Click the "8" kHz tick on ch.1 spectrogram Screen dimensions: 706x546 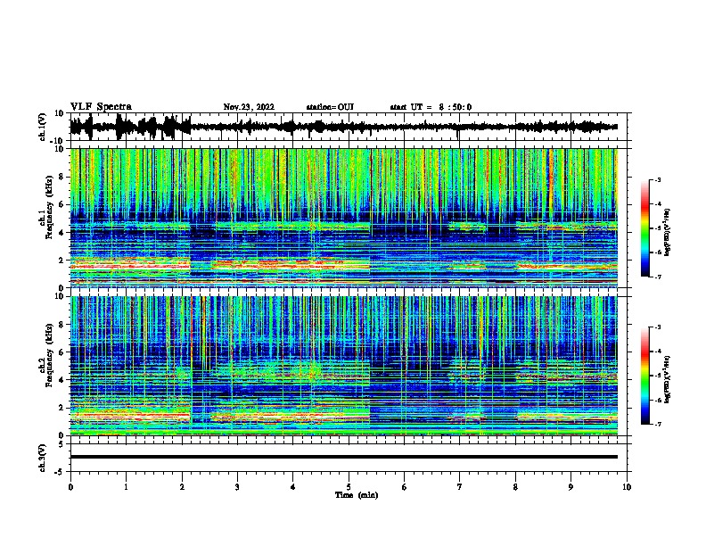click(x=62, y=177)
